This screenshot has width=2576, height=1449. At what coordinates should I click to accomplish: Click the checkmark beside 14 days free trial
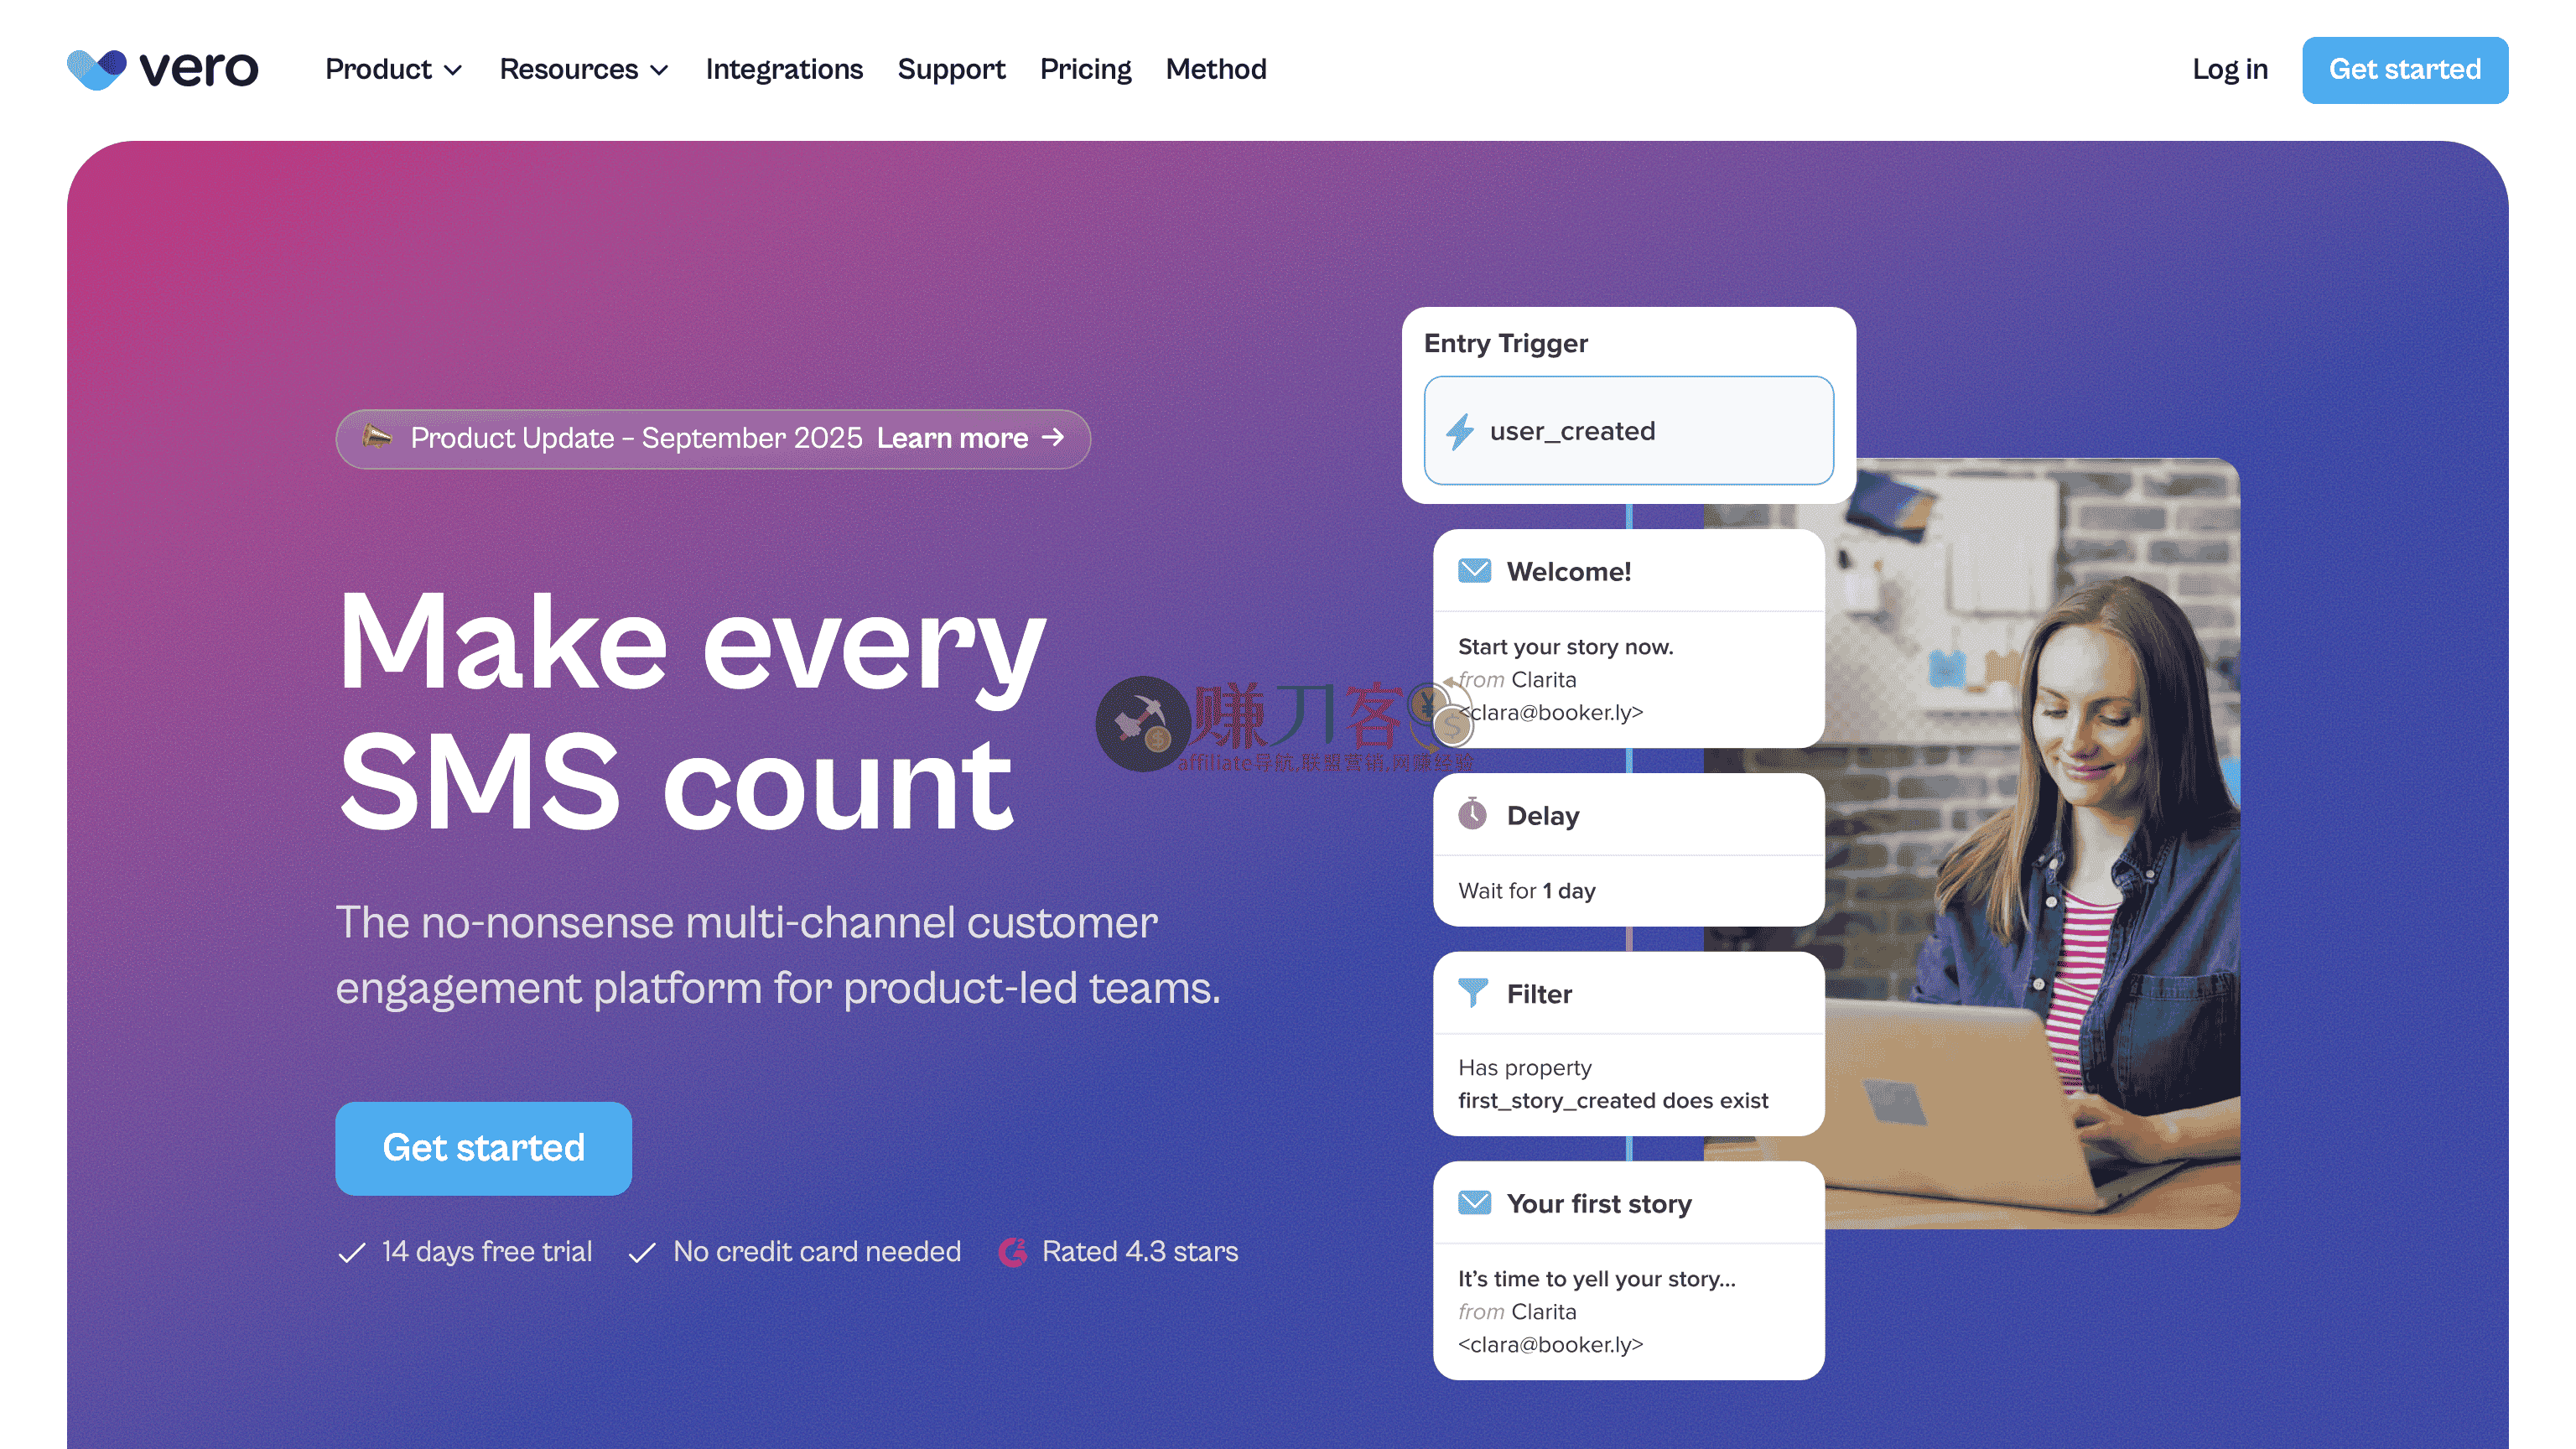coord(352,1252)
